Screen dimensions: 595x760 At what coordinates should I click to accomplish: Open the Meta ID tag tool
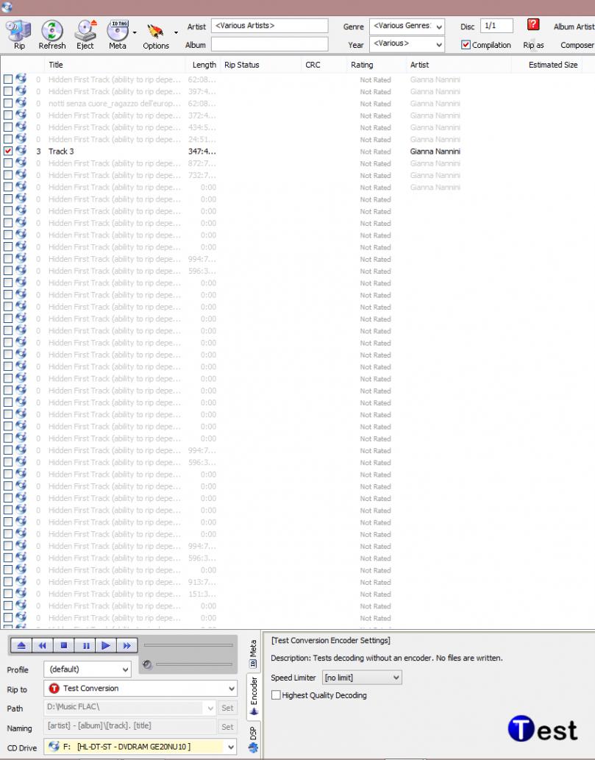coord(118,34)
